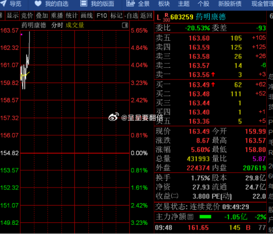Select the 成交量 volume label
The width and height of the screenshot is (273, 234).
[x=75, y=25]
